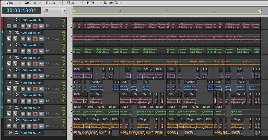Click the red color strip of track 1
268x140 pixels.
click(x=2, y=24)
